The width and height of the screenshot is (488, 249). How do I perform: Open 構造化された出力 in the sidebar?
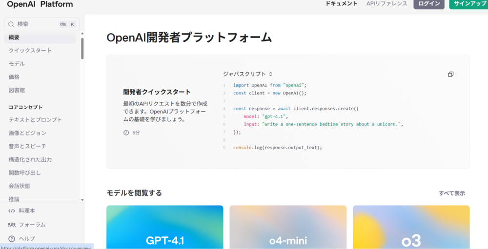click(x=30, y=159)
